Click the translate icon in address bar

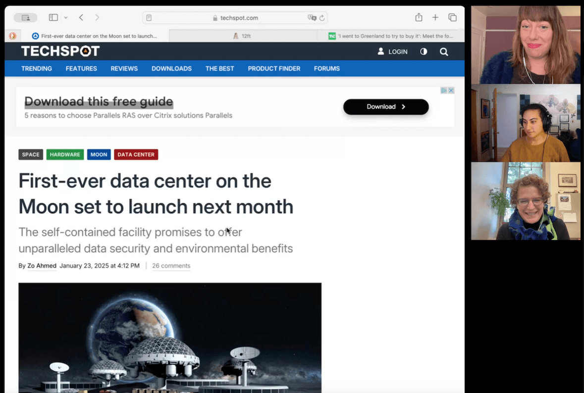tap(312, 17)
